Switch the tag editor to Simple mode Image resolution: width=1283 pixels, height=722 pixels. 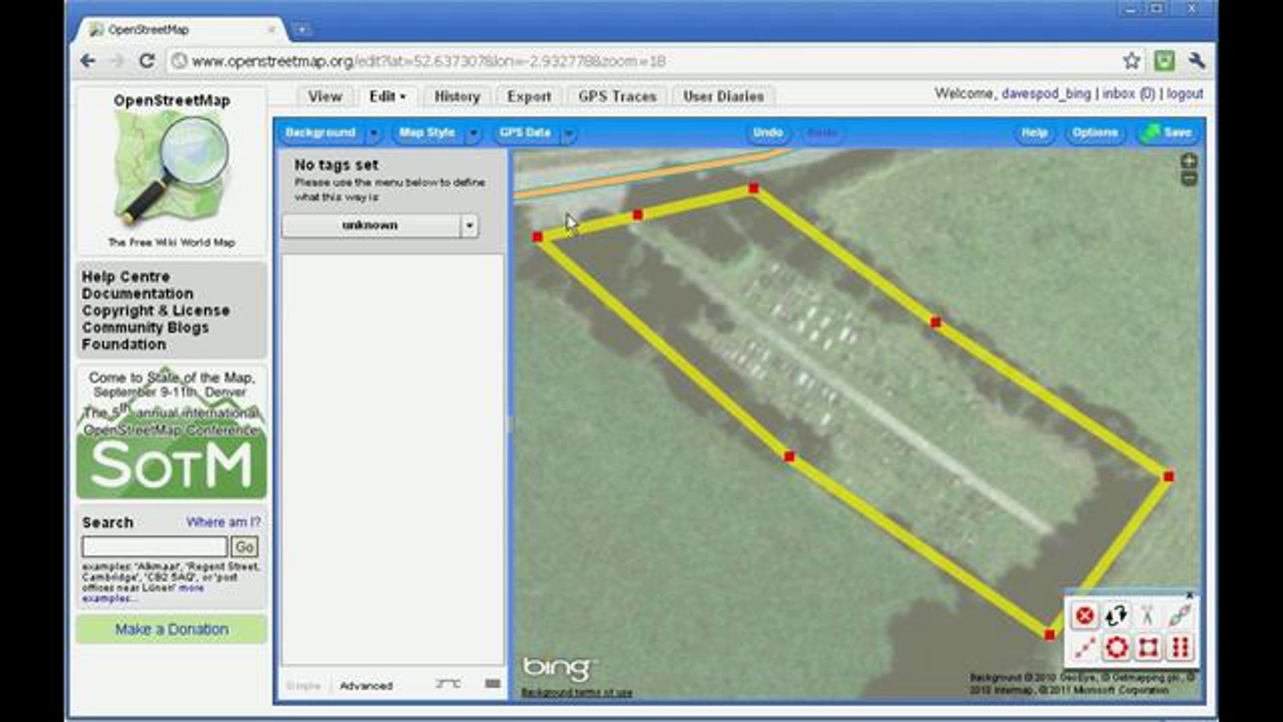point(303,686)
